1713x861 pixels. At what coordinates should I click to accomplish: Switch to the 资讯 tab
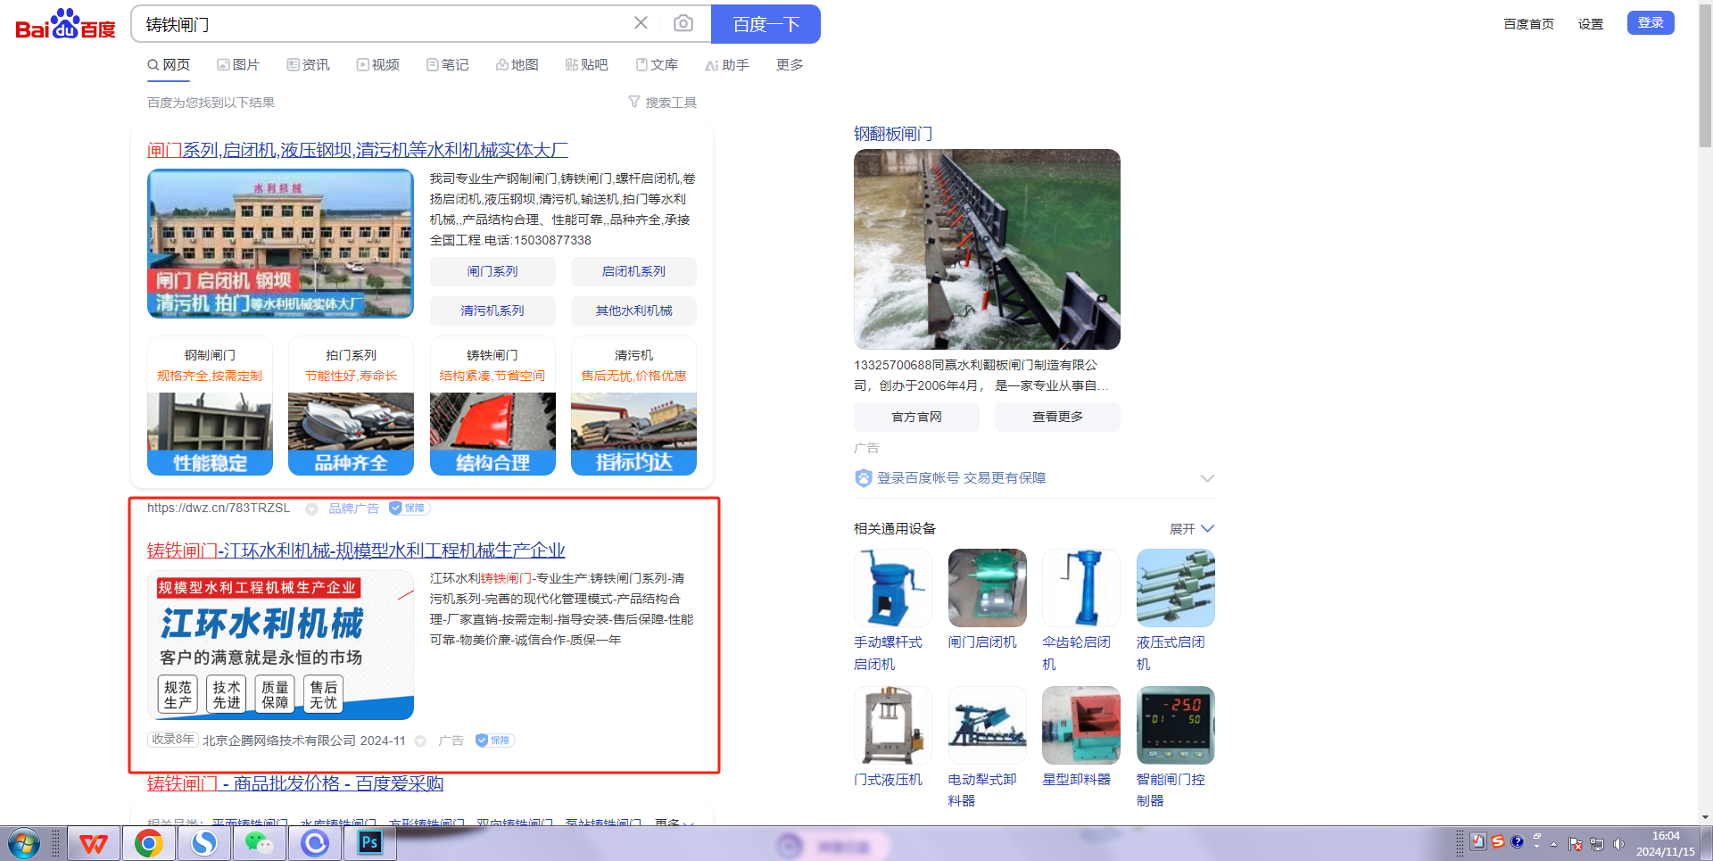click(x=309, y=65)
